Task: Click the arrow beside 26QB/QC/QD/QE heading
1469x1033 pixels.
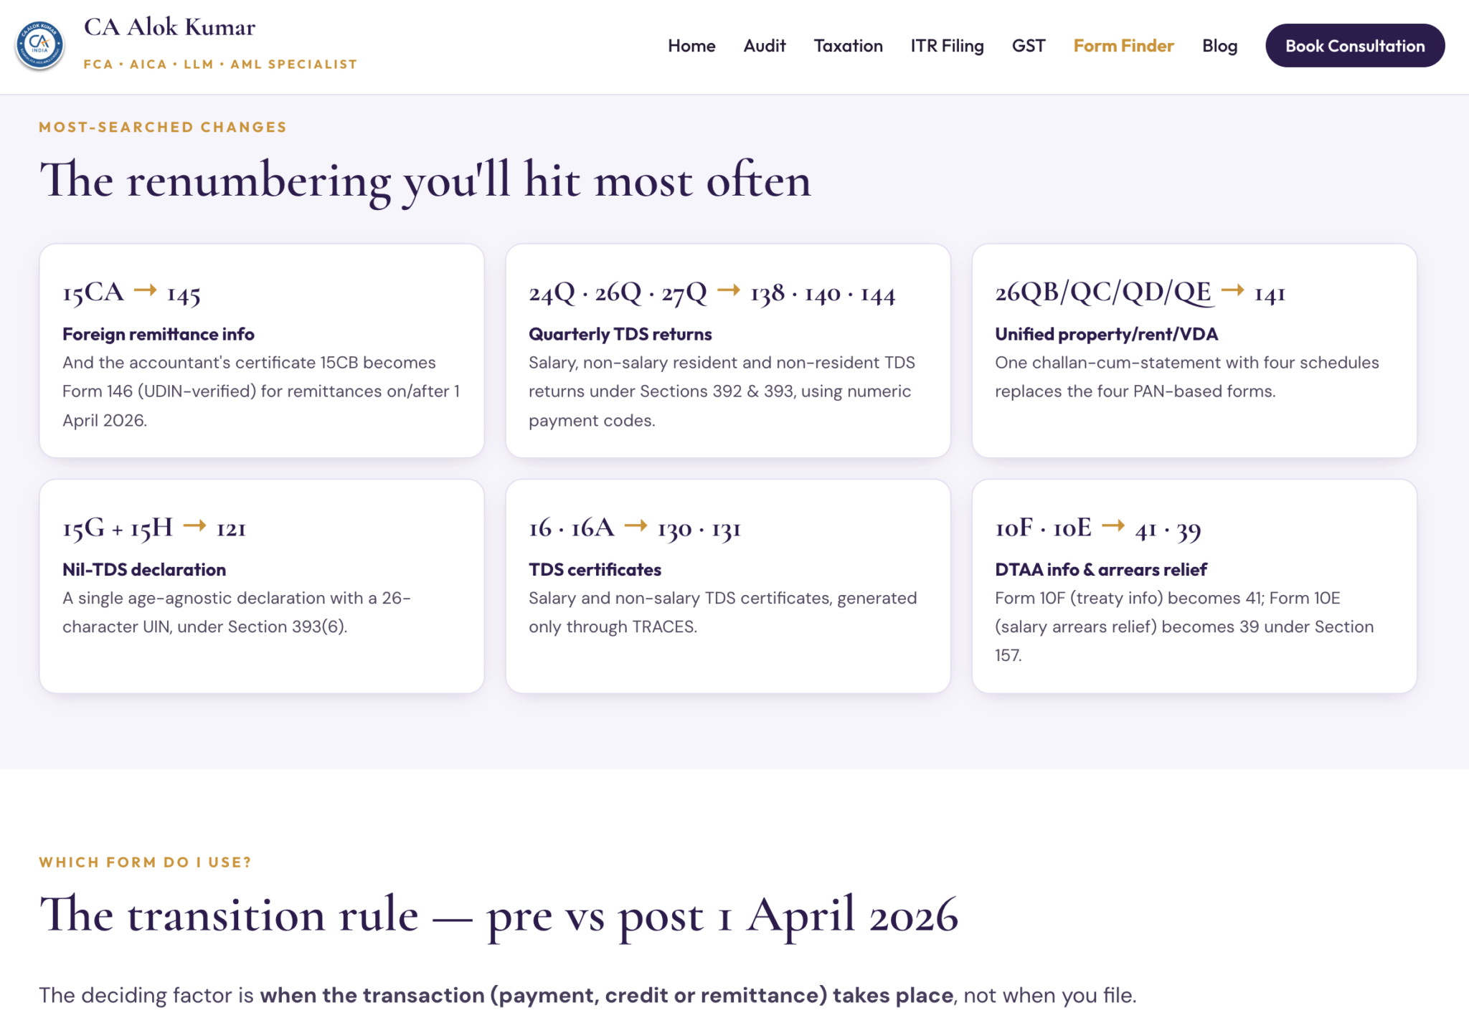Action: pos(1233,290)
